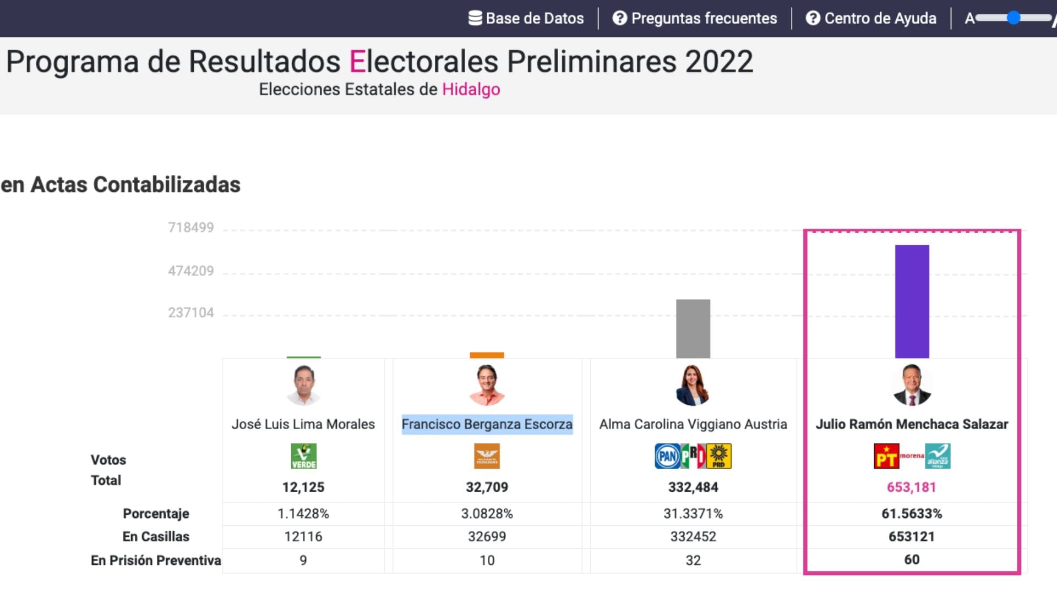Image resolution: width=1057 pixels, height=594 pixels.
Task: Click the Centro de Ayuda help icon
Action: coord(813,18)
